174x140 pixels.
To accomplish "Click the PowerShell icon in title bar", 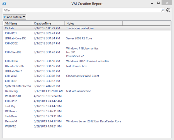I will [4, 4].
